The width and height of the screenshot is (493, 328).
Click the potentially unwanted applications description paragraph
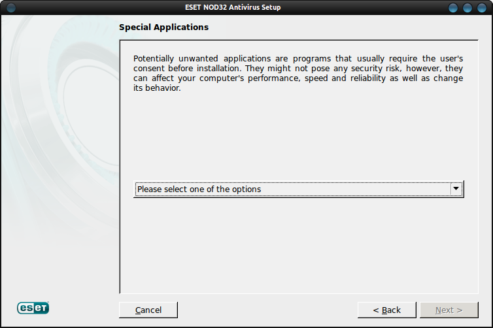[x=298, y=73]
